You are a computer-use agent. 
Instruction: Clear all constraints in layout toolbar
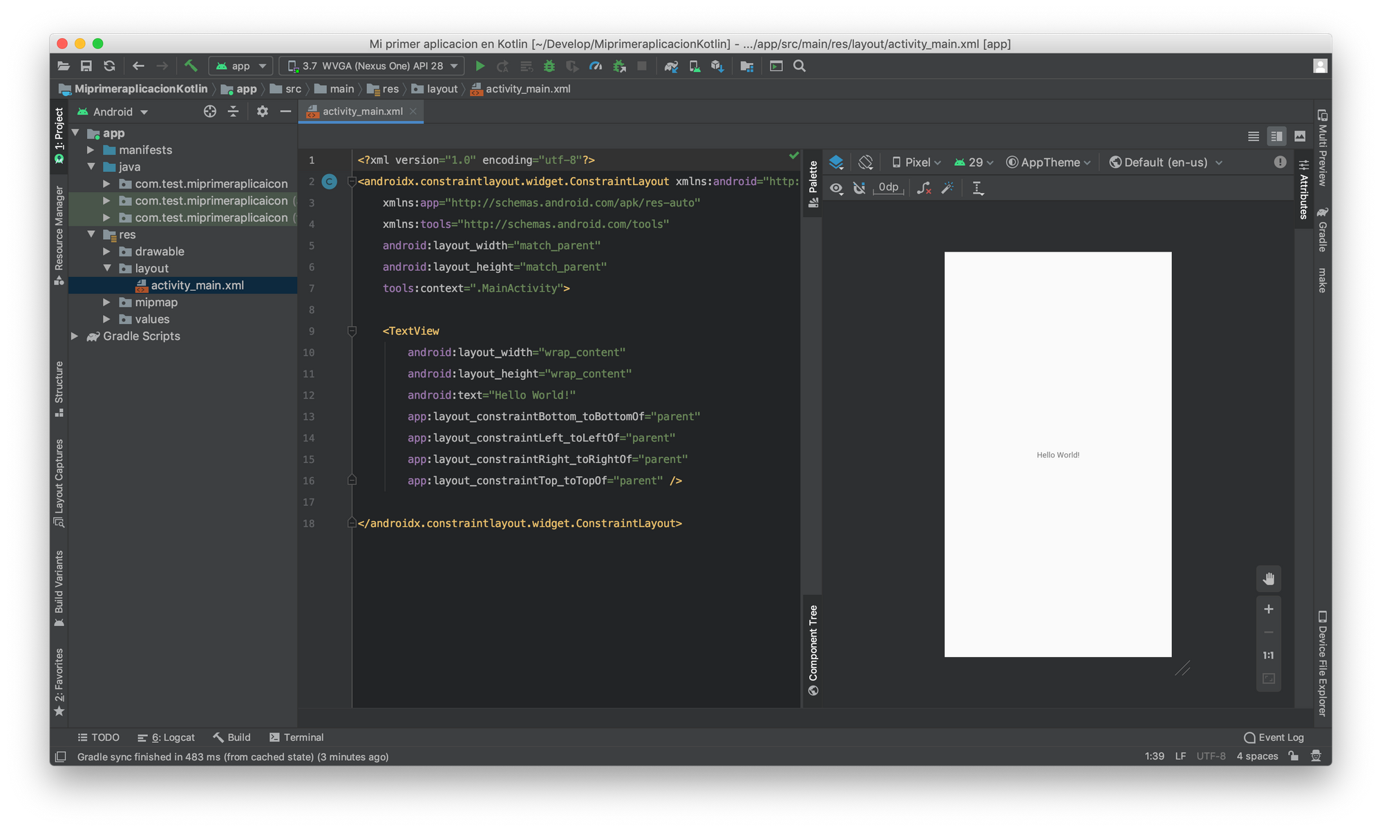pyautogui.click(x=924, y=188)
